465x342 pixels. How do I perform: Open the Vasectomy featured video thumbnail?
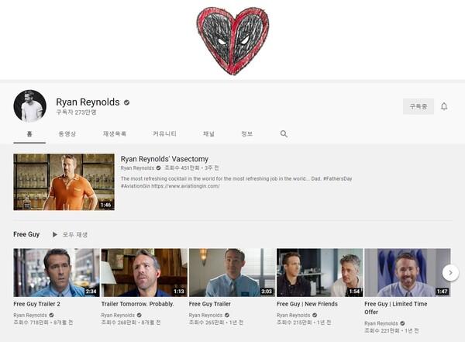[x=64, y=182]
